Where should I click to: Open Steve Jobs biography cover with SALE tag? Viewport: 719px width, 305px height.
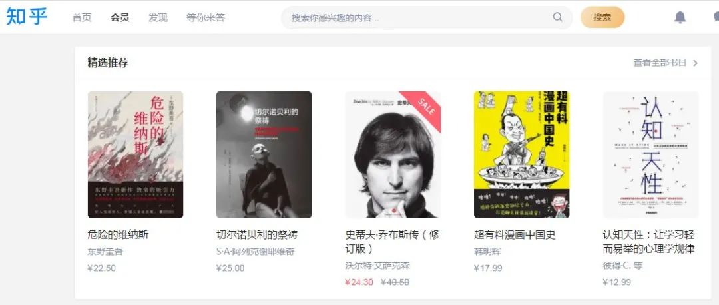coord(393,154)
